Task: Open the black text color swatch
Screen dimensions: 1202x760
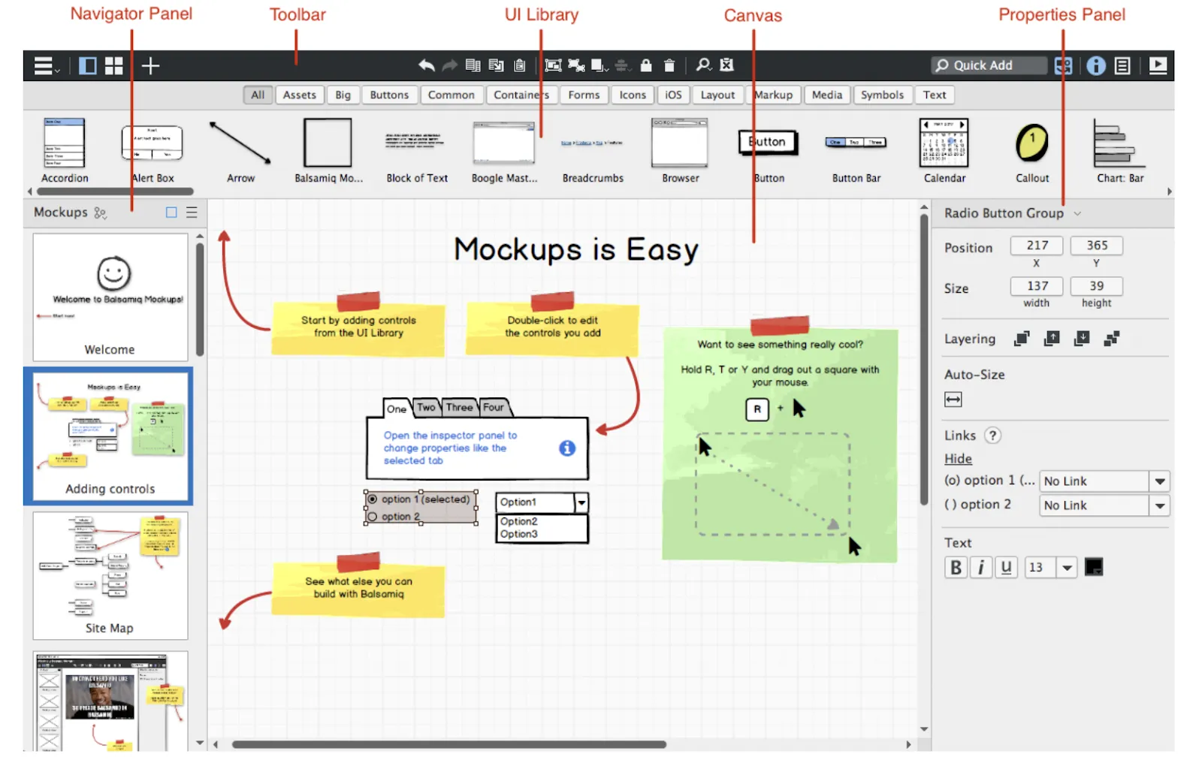Action: 1093,567
